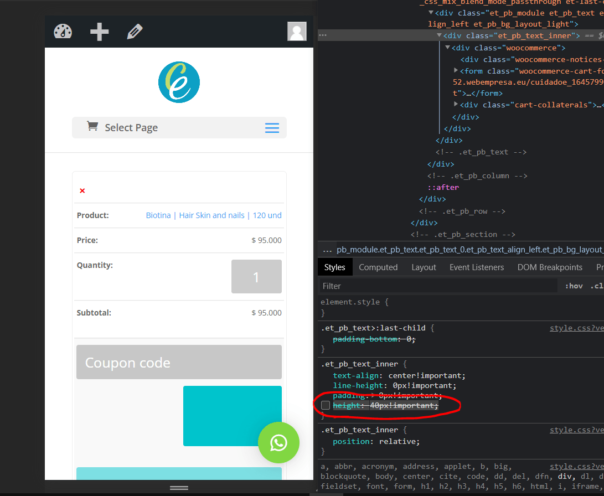Switch to the Layout tab
Image resolution: width=604 pixels, height=496 pixels.
pyautogui.click(x=424, y=267)
